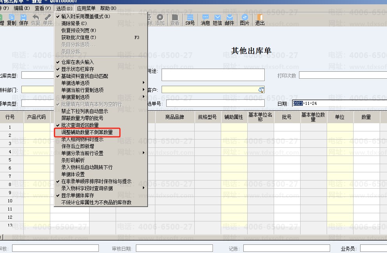
Task: Click the 退出 (Exit) toolbar icon
Action: click(x=260, y=19)
